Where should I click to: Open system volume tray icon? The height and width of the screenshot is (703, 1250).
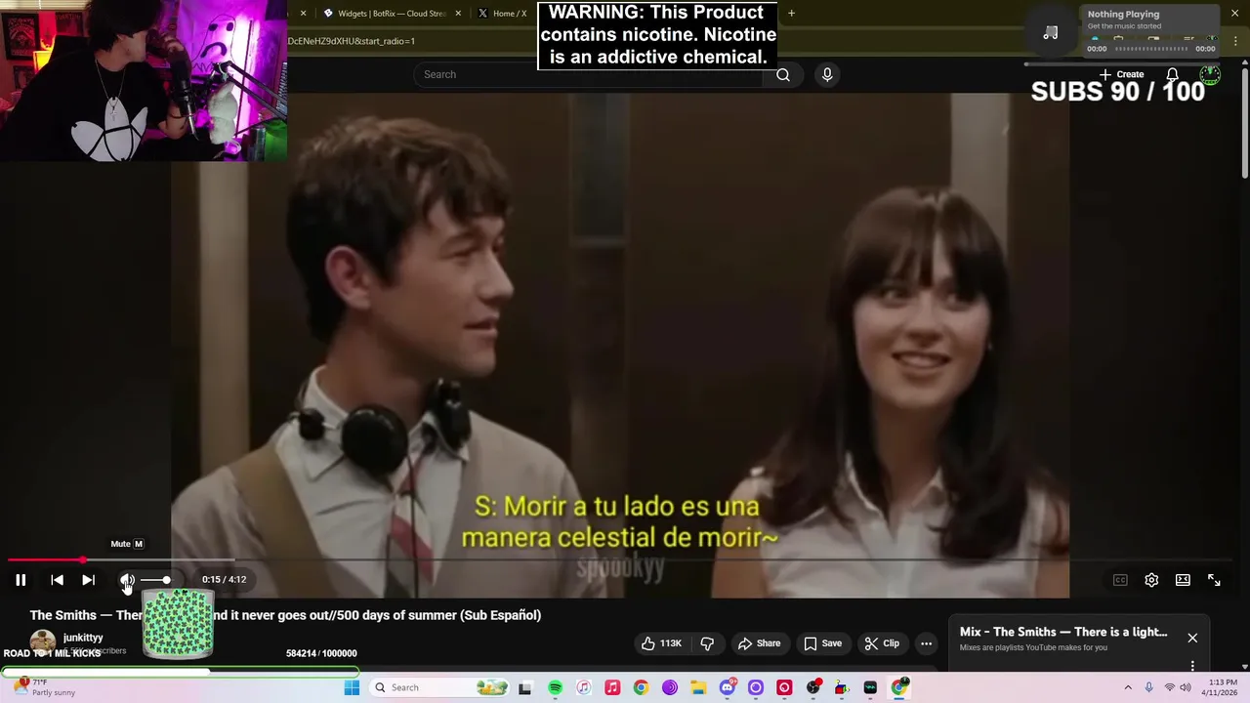coord(1186,687)
